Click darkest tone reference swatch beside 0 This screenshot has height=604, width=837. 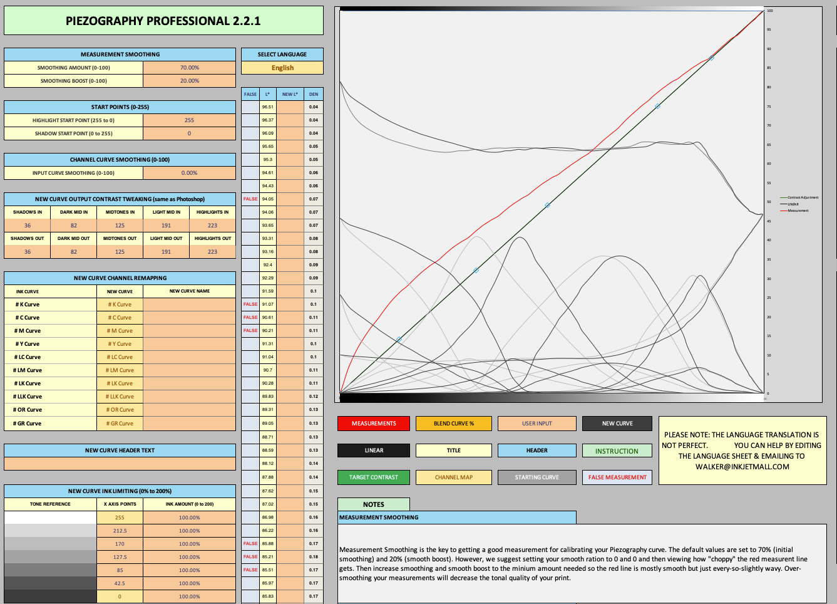[x=51, y=596]
